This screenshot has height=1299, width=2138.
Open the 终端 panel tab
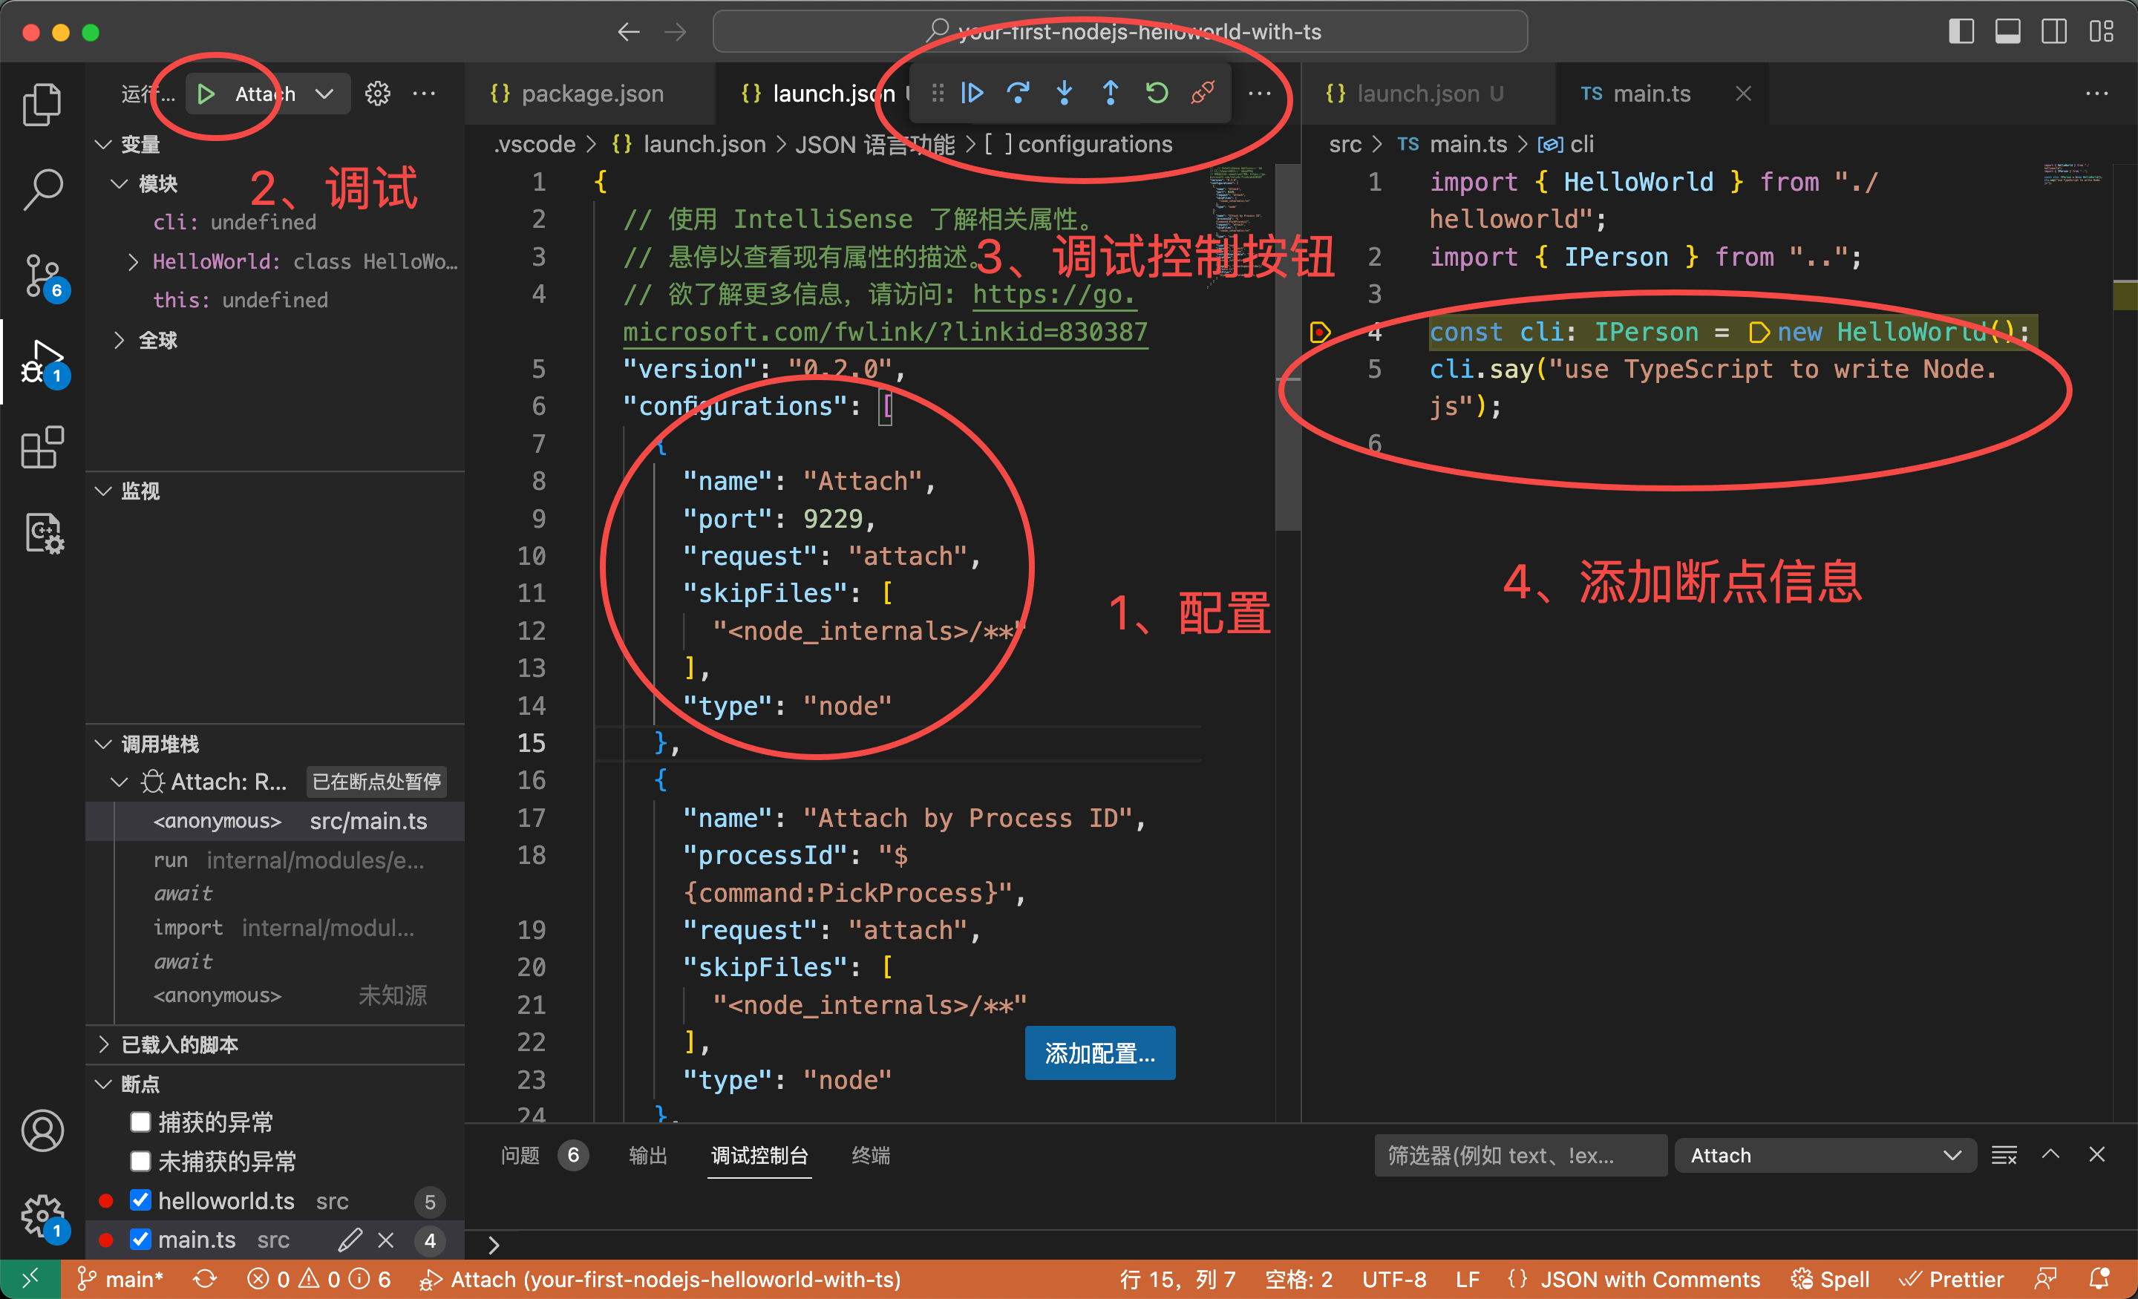[x=870, y=1155]
